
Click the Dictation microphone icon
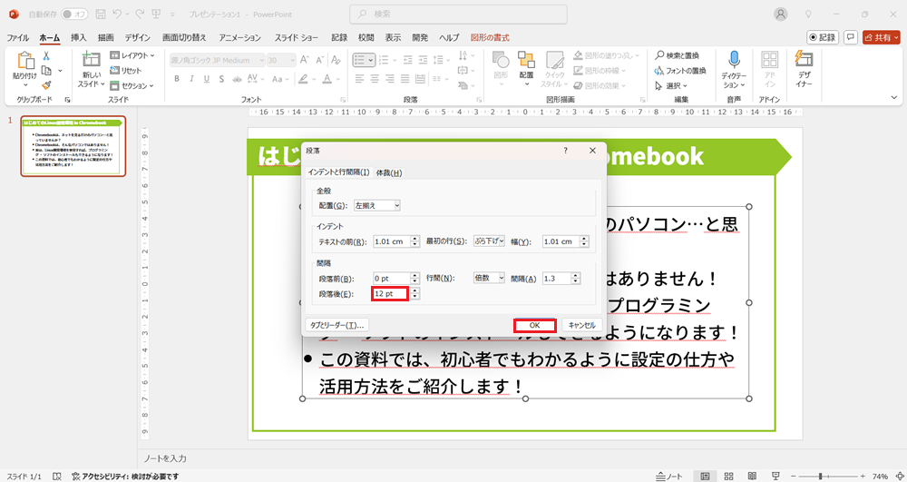(734, 59)
